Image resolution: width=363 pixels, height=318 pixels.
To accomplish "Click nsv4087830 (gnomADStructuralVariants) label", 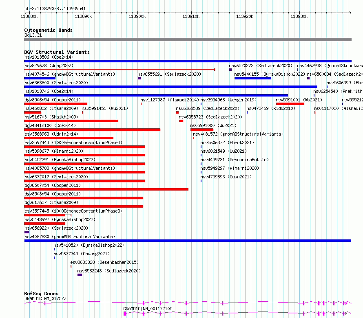I will [70, 237].
